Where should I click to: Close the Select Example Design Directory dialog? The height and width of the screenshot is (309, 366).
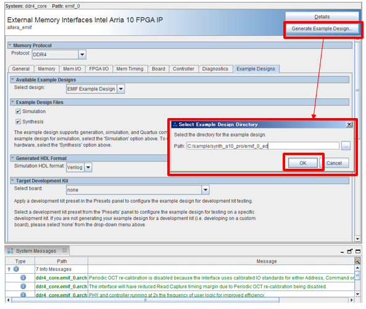pos(349,124)
